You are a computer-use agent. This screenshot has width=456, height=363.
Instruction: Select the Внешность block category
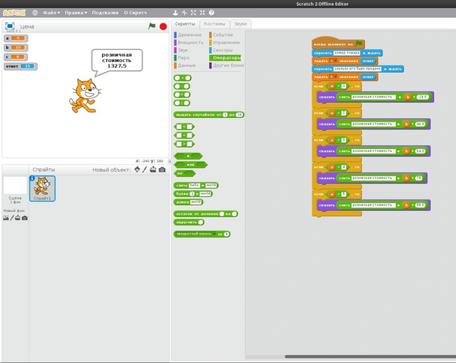(189, 42)
